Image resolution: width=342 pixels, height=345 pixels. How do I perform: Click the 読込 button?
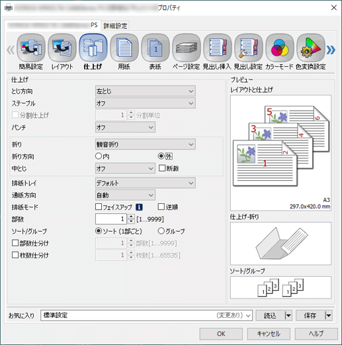point(271,315)
